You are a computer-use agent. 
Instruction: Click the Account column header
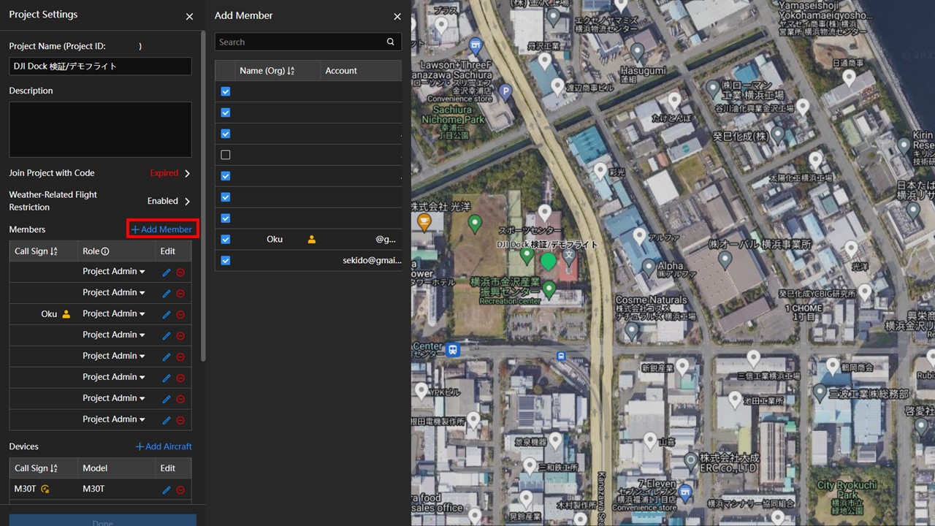tap(341, 71)
